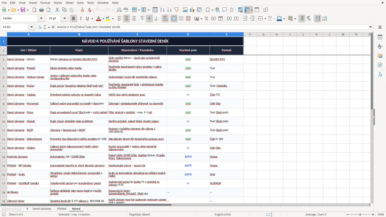Screen dimensions: 386x217
Task: Select column header D
Action: tap(188, 34)
